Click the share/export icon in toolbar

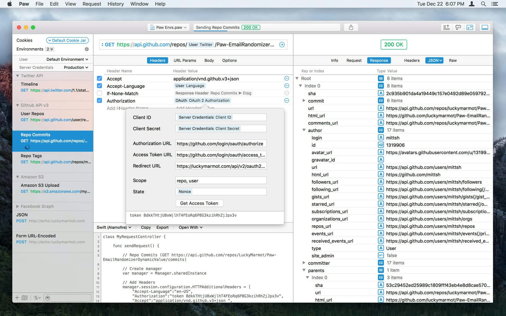point(351,27)
